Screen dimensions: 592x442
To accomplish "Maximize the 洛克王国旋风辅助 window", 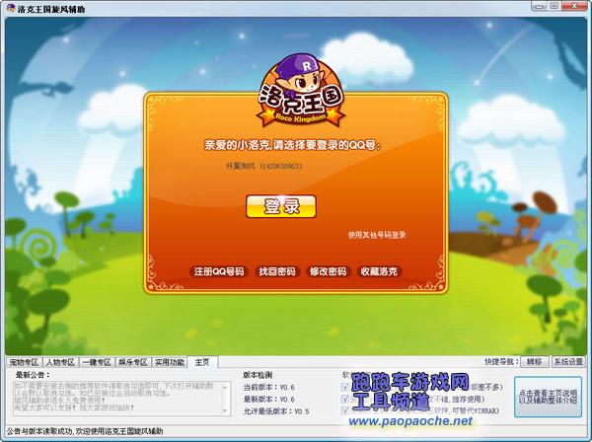I will pos(555,6).
